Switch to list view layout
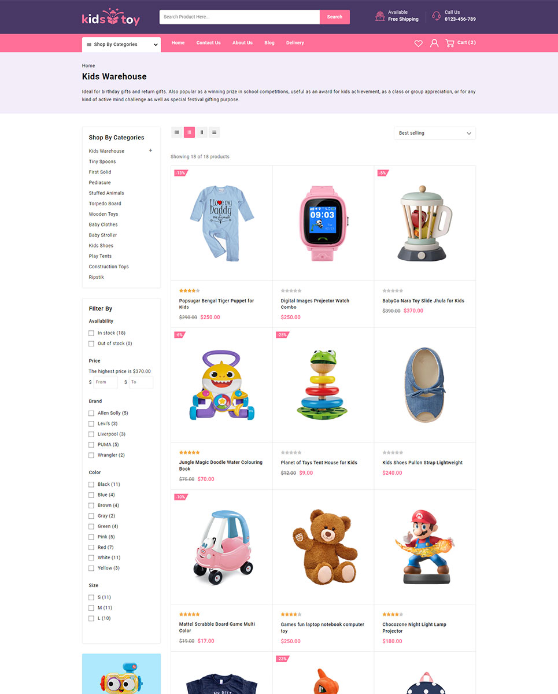558x694 pixels. pos(215,132)
